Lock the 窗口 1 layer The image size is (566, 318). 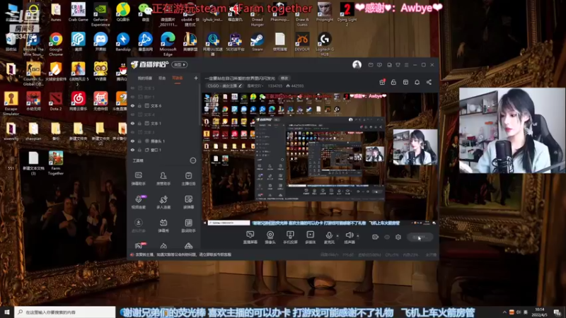pos(139,150)
